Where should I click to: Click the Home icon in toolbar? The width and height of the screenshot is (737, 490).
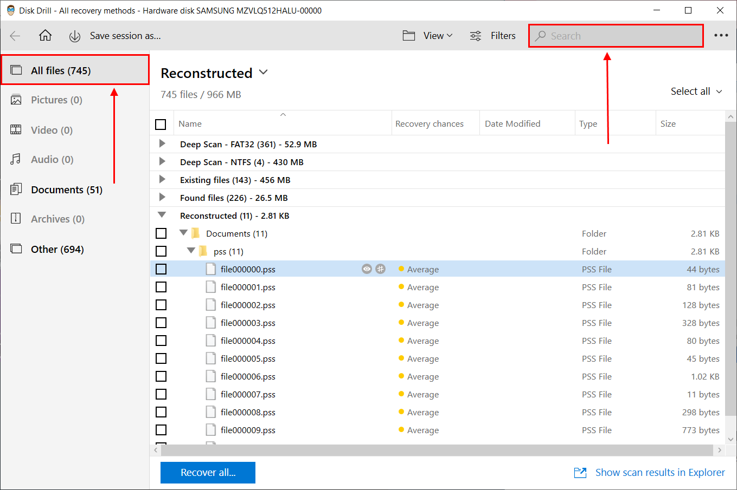(46, 36)
